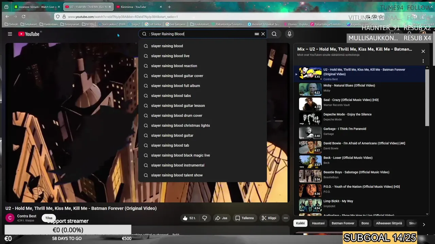The width and height of the screenshot is (435, 244).
Task: Pick 'slayer raining blood christmas lights' suggestion
Action: coord(202,125)
